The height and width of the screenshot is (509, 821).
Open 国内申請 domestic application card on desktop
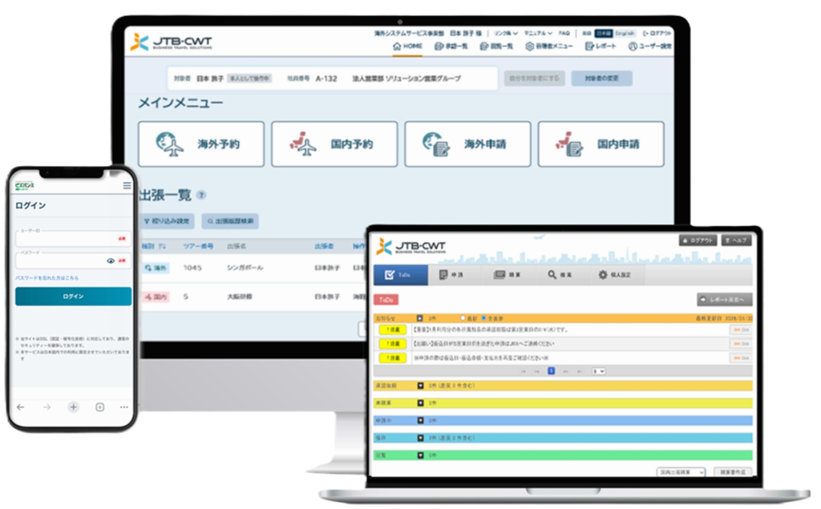click(x=601, y=144)
